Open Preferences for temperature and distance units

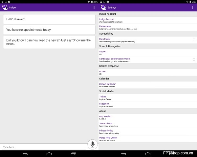(x=148, y=27)
